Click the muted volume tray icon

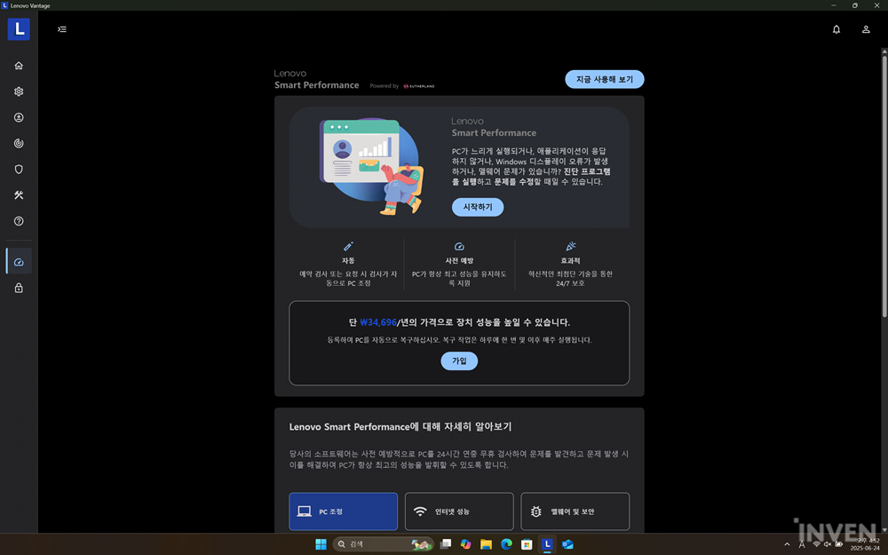(828, 543)
